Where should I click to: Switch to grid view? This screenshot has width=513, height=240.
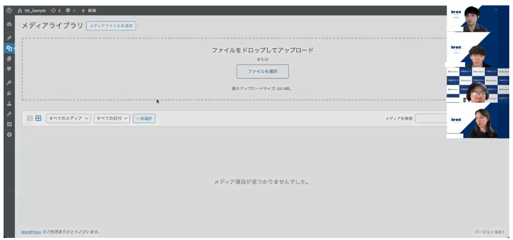38,118
